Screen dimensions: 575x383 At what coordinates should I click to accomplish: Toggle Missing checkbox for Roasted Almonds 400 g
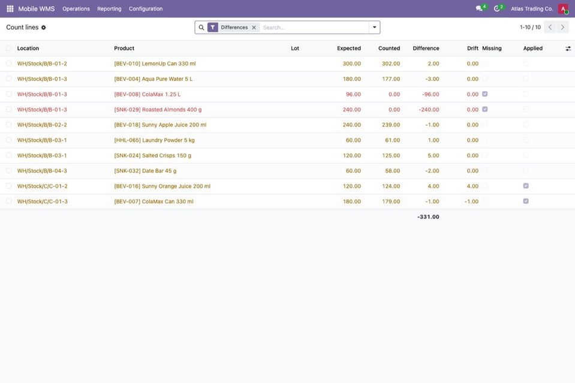(485, 109)
